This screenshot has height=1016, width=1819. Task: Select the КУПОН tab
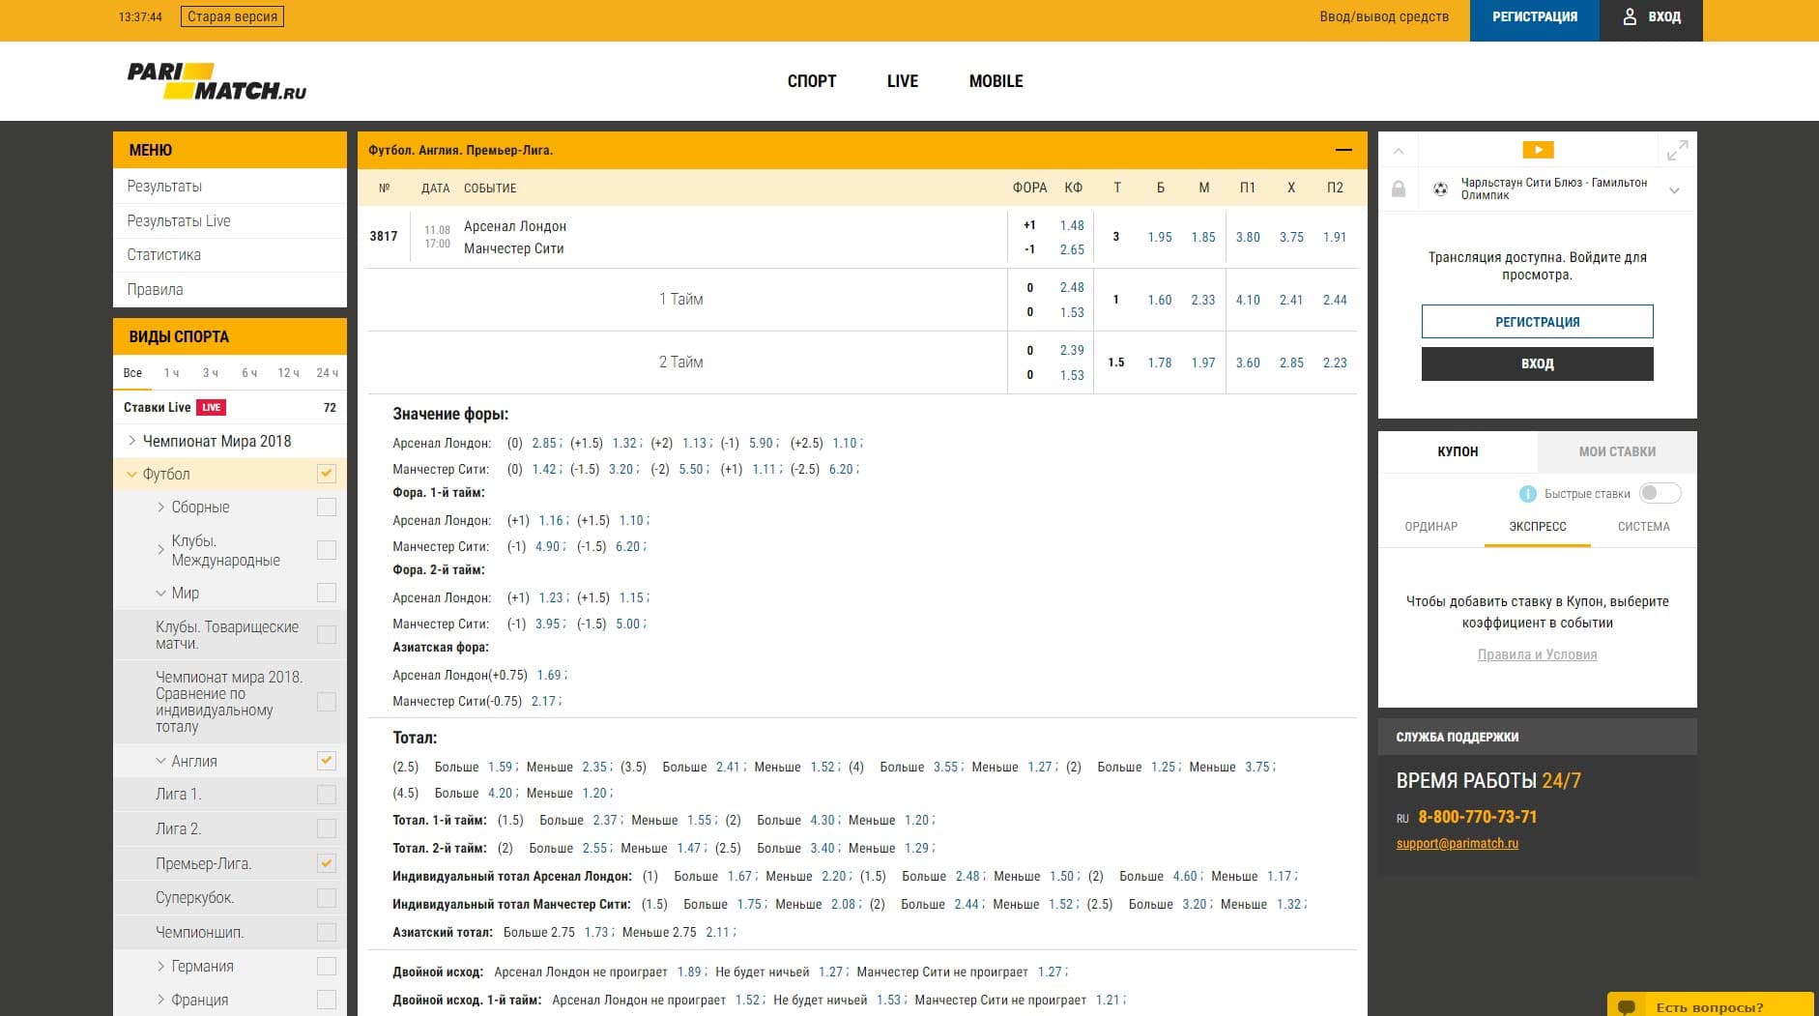tap(1458, 451)
